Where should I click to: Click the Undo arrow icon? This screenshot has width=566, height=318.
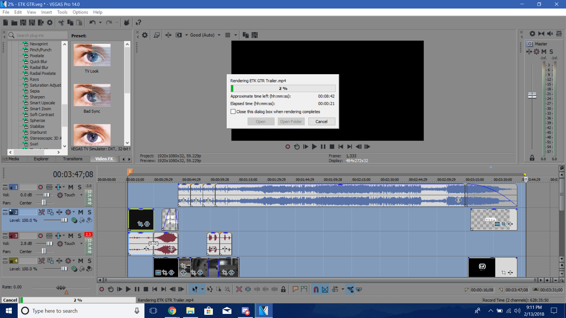pos(92,23)
